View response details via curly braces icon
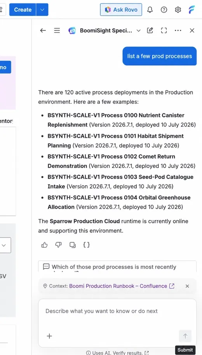 [x=86, y=245]
